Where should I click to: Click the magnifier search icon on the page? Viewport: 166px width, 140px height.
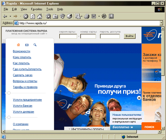pyautogui.click(x=35, y=45)
